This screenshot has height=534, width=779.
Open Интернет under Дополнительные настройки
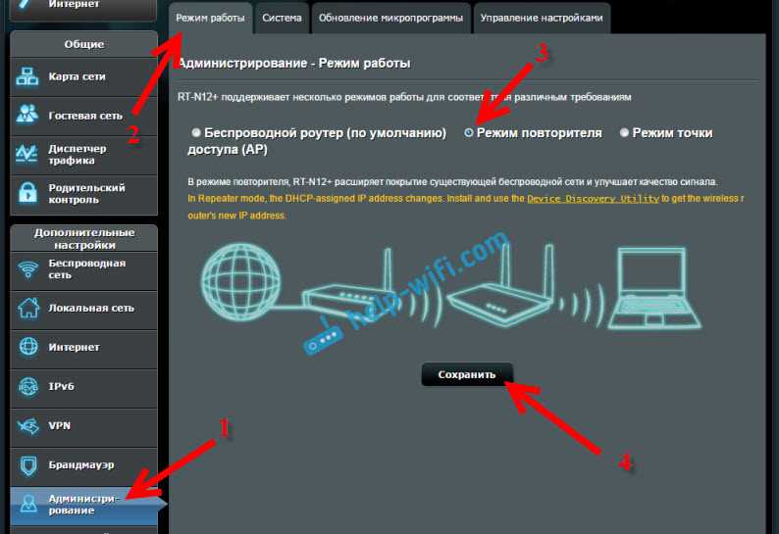[x=84, y=348]
